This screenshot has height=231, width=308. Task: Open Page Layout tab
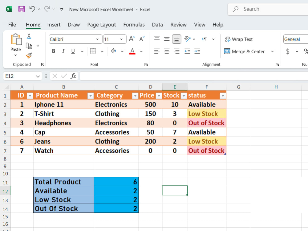(x=102, y=25)
